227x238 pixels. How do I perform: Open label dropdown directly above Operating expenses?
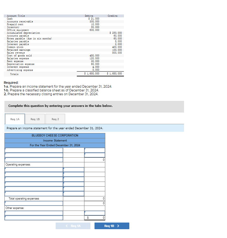tap(34, 160)
